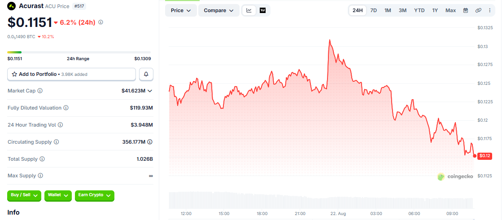
Task: Show Circulating Supply info icon
Action: pos(57,142)
